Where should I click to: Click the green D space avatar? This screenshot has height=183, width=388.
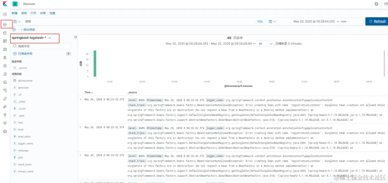(15, 4)
